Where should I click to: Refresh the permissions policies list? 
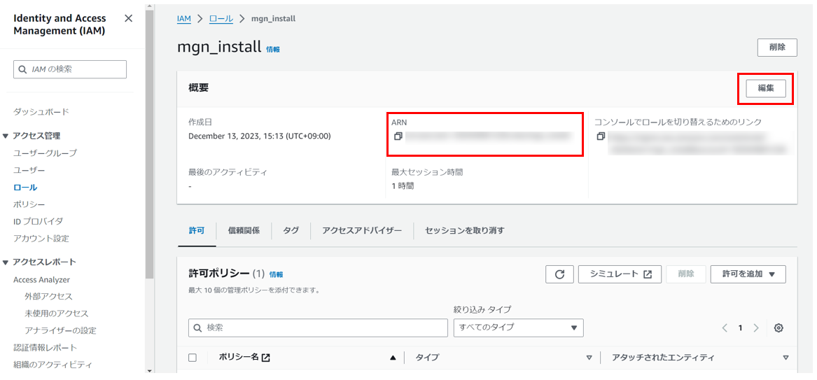559,274
